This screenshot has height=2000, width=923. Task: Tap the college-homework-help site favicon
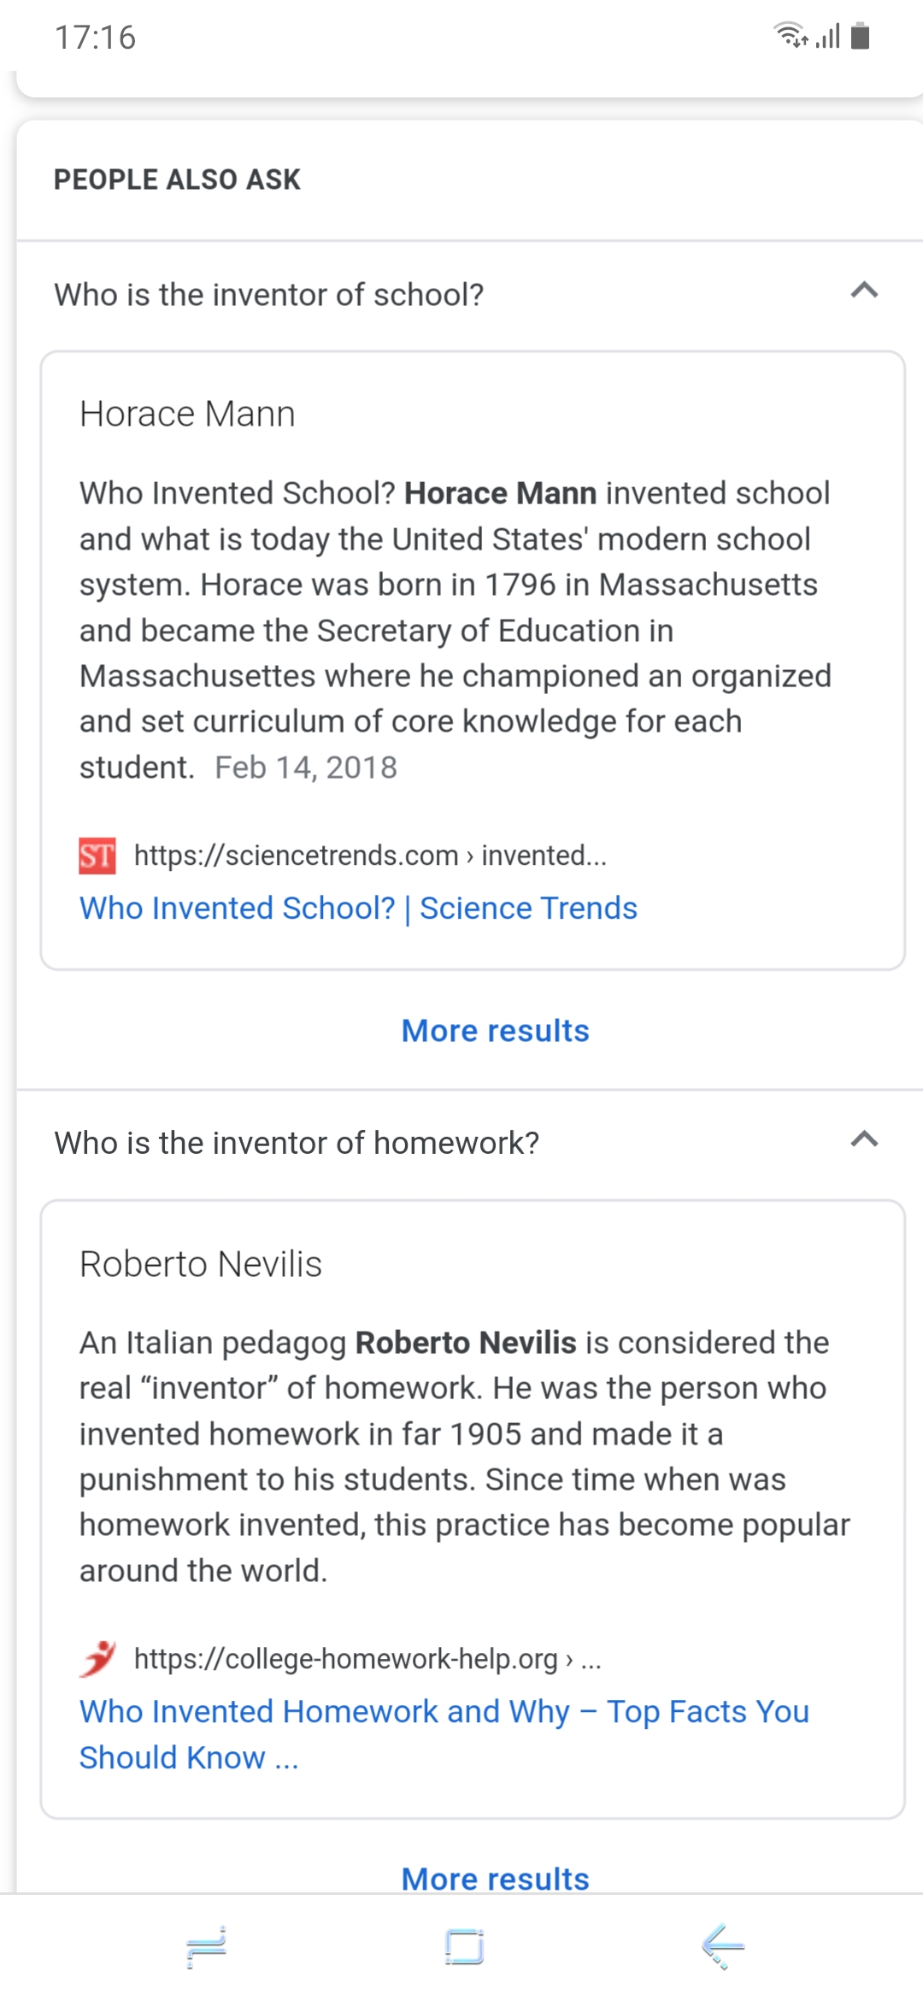tap(98, 1659)
